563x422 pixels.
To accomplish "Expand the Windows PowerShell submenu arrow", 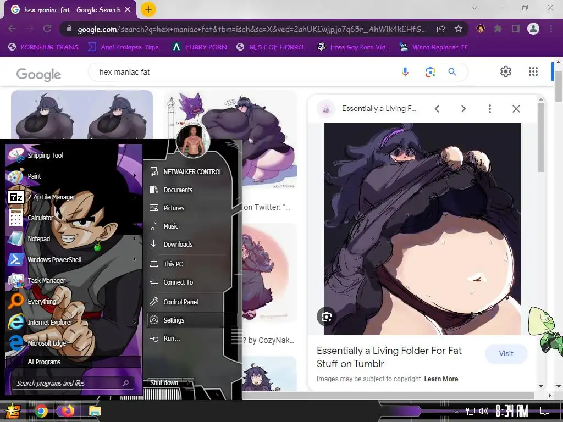I will (x=135, y=259).
